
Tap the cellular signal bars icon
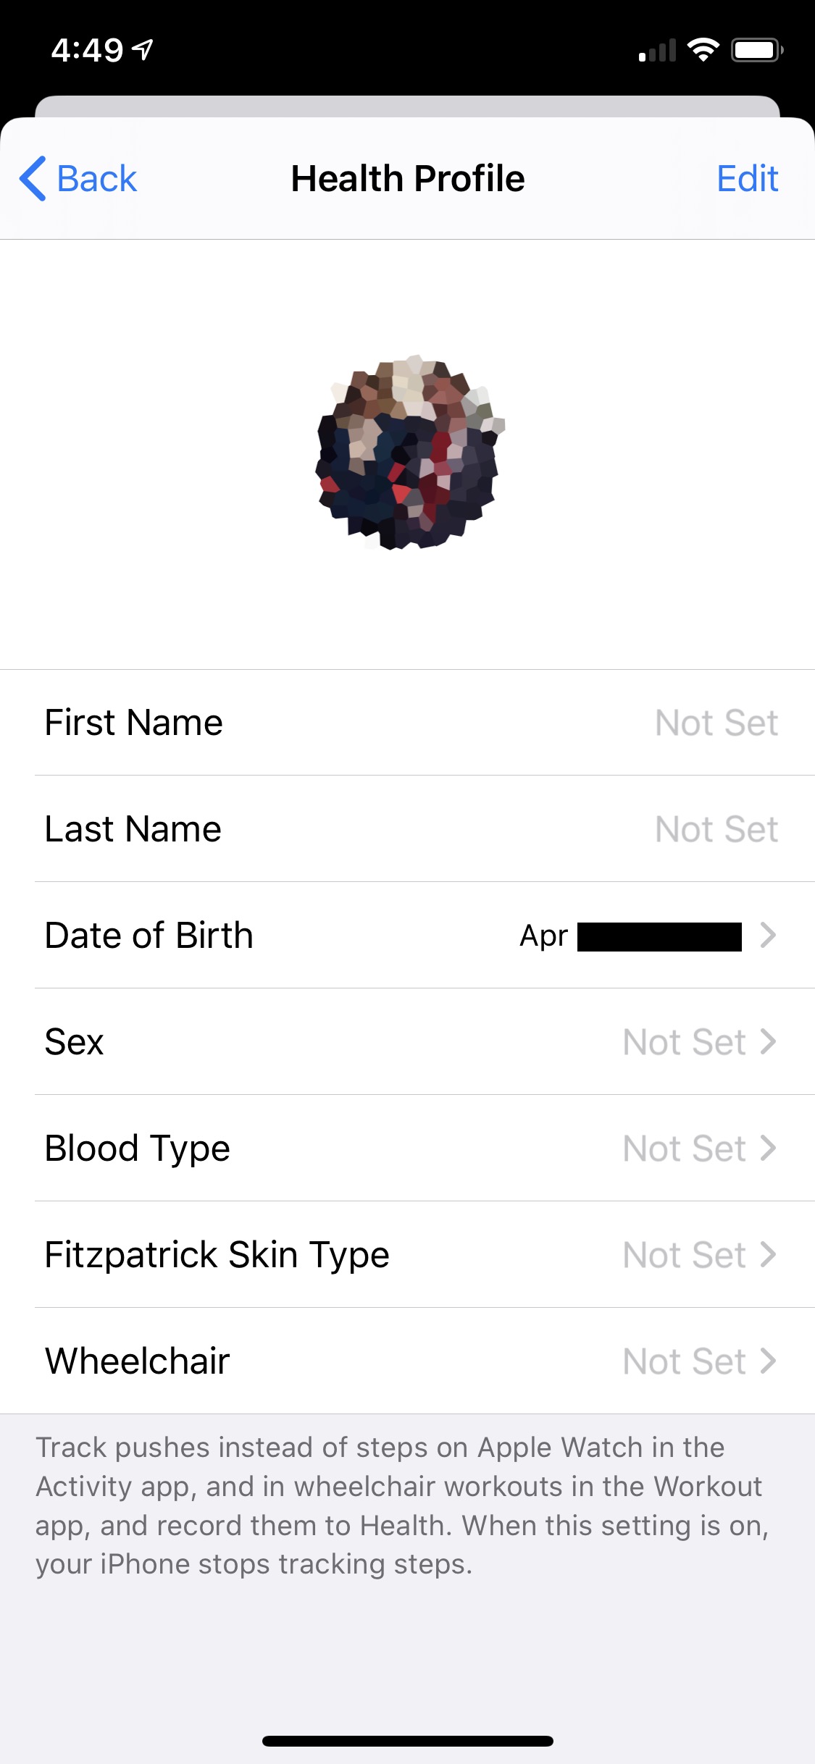[657, 51]
